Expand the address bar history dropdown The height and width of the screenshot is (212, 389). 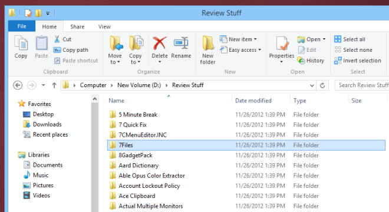[312, 85]
